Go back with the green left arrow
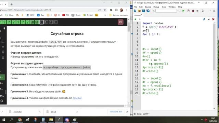This screenshot has width=219, height=123. click(x=135, y=19)
